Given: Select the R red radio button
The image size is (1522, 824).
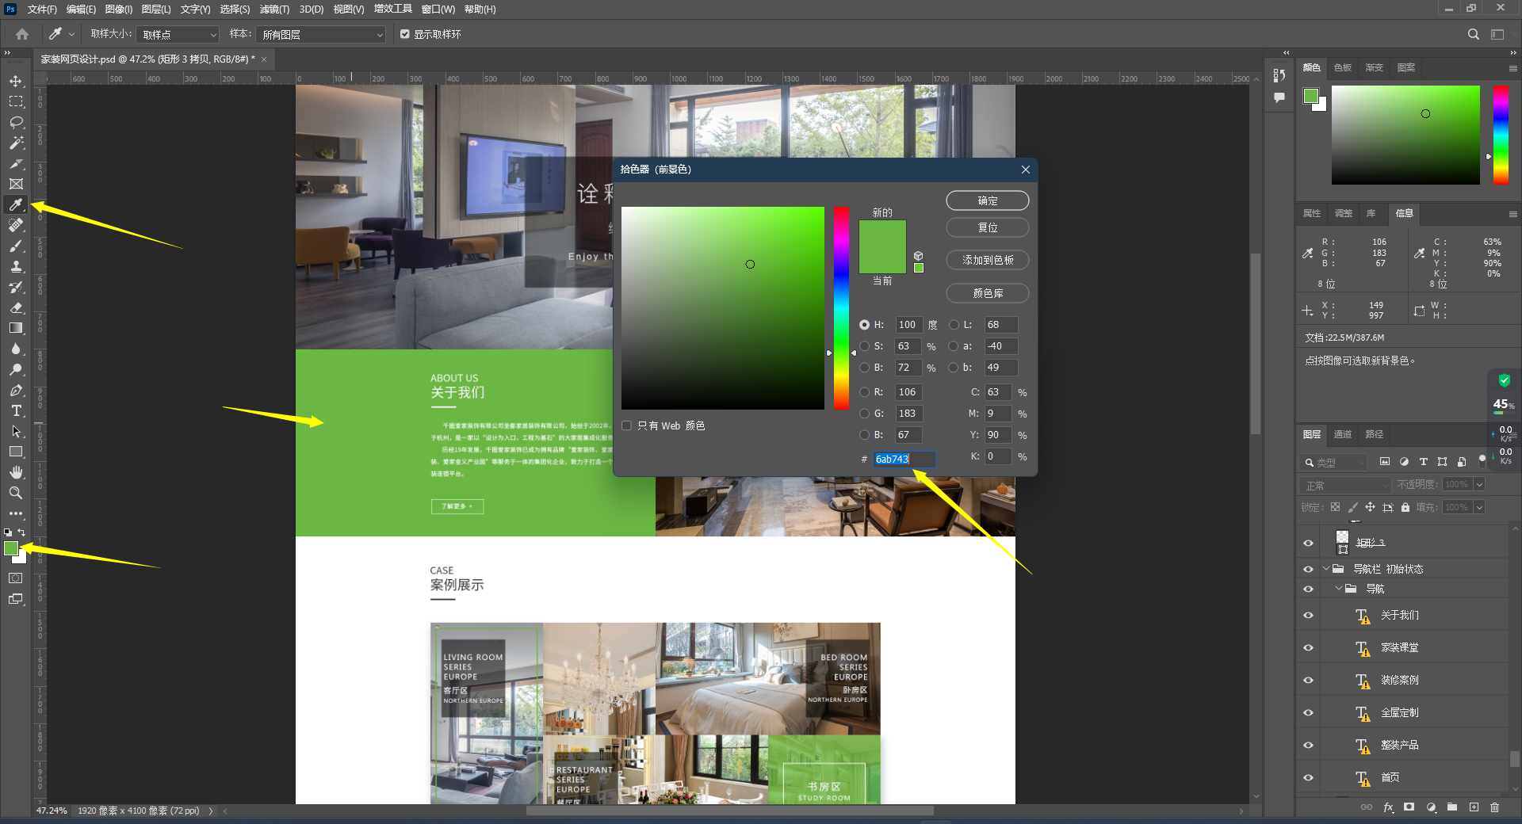Looking at the screenshot, I should (x=864, y=392).
